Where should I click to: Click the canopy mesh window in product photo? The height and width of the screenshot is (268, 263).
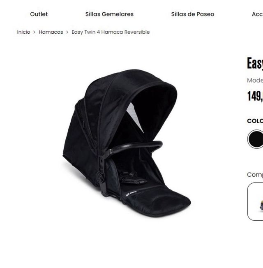(135, 116)
